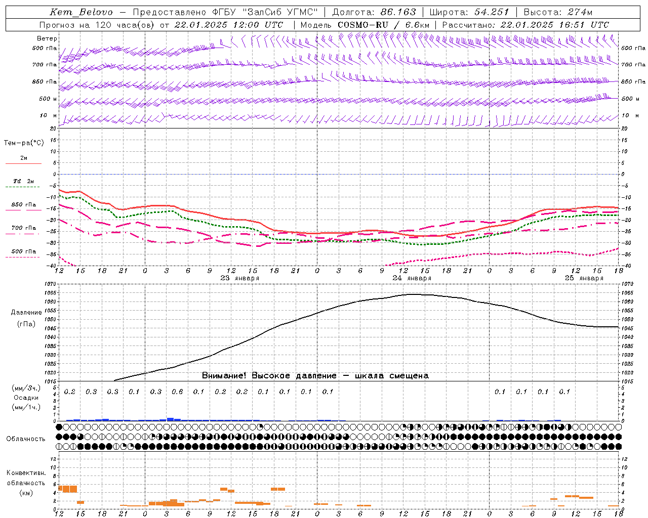This screenshot has height=518, width=648.
Task: Click the "(мм/3ч.)" precipitation unit label
Action: click(26, 388)
